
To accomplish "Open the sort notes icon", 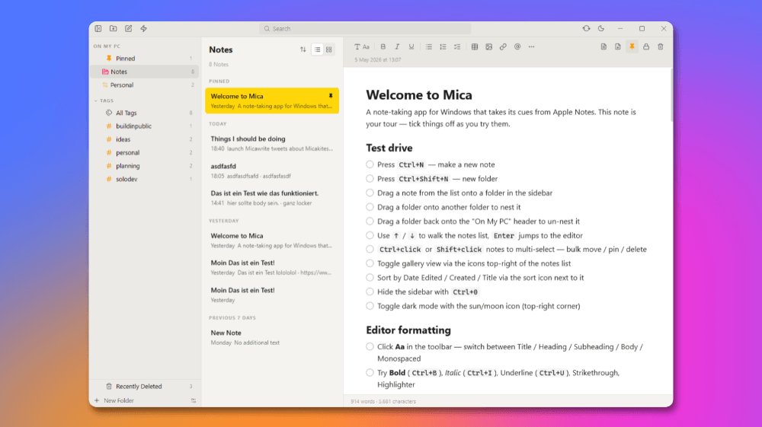I will (303, 49).
